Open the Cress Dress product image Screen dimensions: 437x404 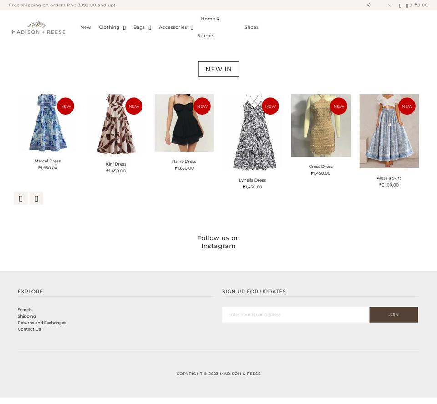[x=321, y=126]
